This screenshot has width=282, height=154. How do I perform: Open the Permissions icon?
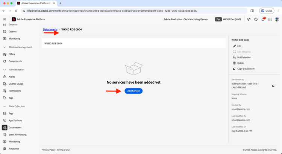point(5,91)
